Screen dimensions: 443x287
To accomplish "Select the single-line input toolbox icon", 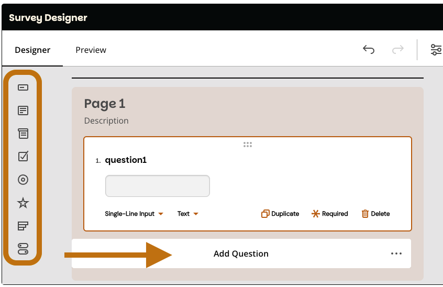I will point(23,87).
